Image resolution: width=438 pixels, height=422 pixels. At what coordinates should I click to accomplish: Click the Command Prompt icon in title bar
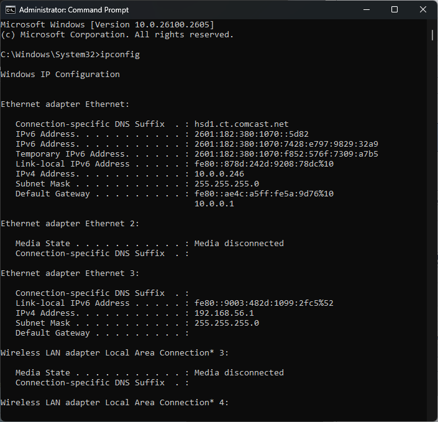click(11, 10)
